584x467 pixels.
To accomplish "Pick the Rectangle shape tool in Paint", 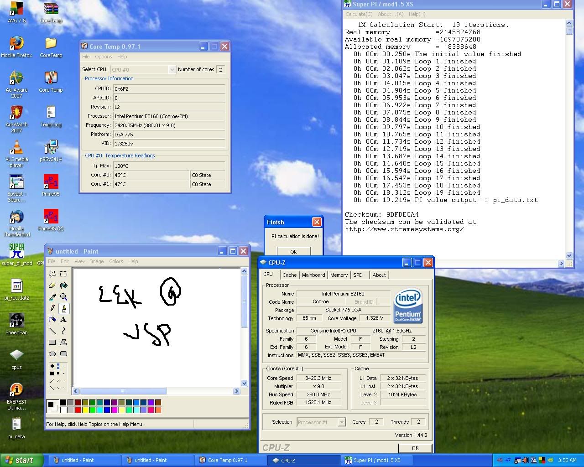I will (x=52, y=342).
